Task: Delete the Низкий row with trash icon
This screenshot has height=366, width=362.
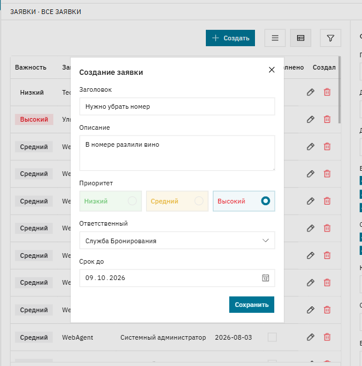Action: pyautogui.click(x=327, y=92)
